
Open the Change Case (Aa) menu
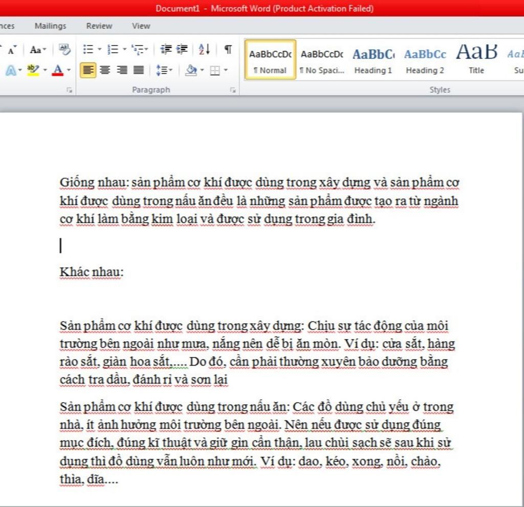(38, 50)
